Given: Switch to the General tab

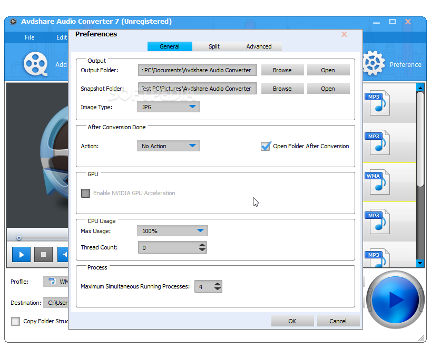Looking at the screenshot, I should coord(170,46).
